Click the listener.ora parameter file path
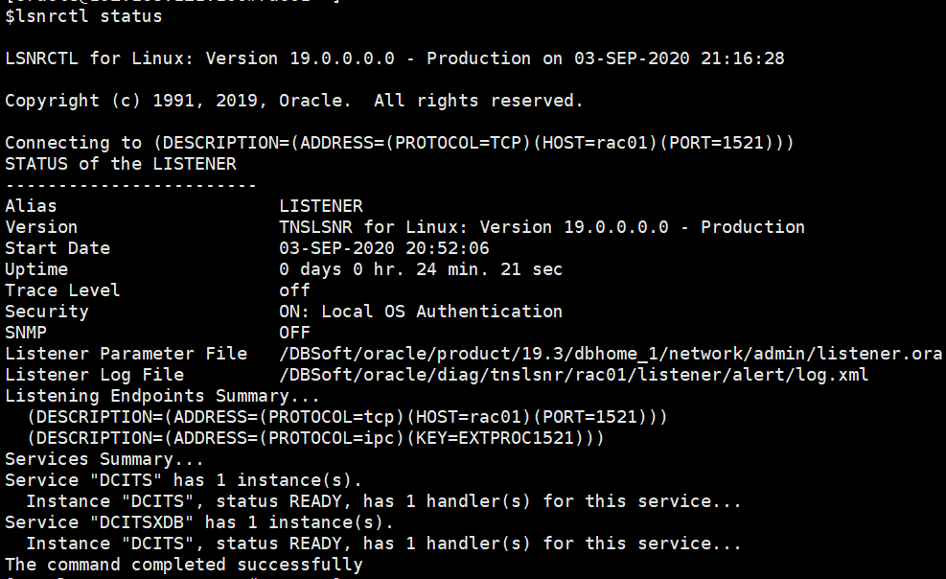The height and width of the screenshot is (579, 946). (613, 353)
